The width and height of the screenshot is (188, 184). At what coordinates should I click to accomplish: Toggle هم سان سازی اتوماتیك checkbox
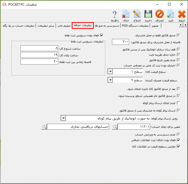178,49
